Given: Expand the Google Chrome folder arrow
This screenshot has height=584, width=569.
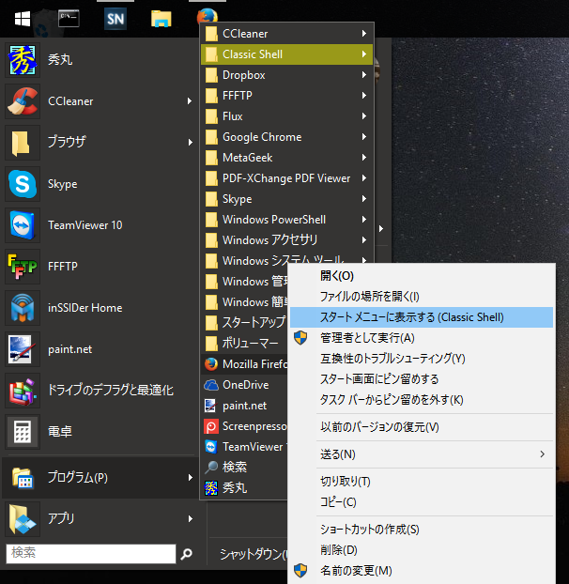Looking at the screenshot, I should [x=363, y=137].
